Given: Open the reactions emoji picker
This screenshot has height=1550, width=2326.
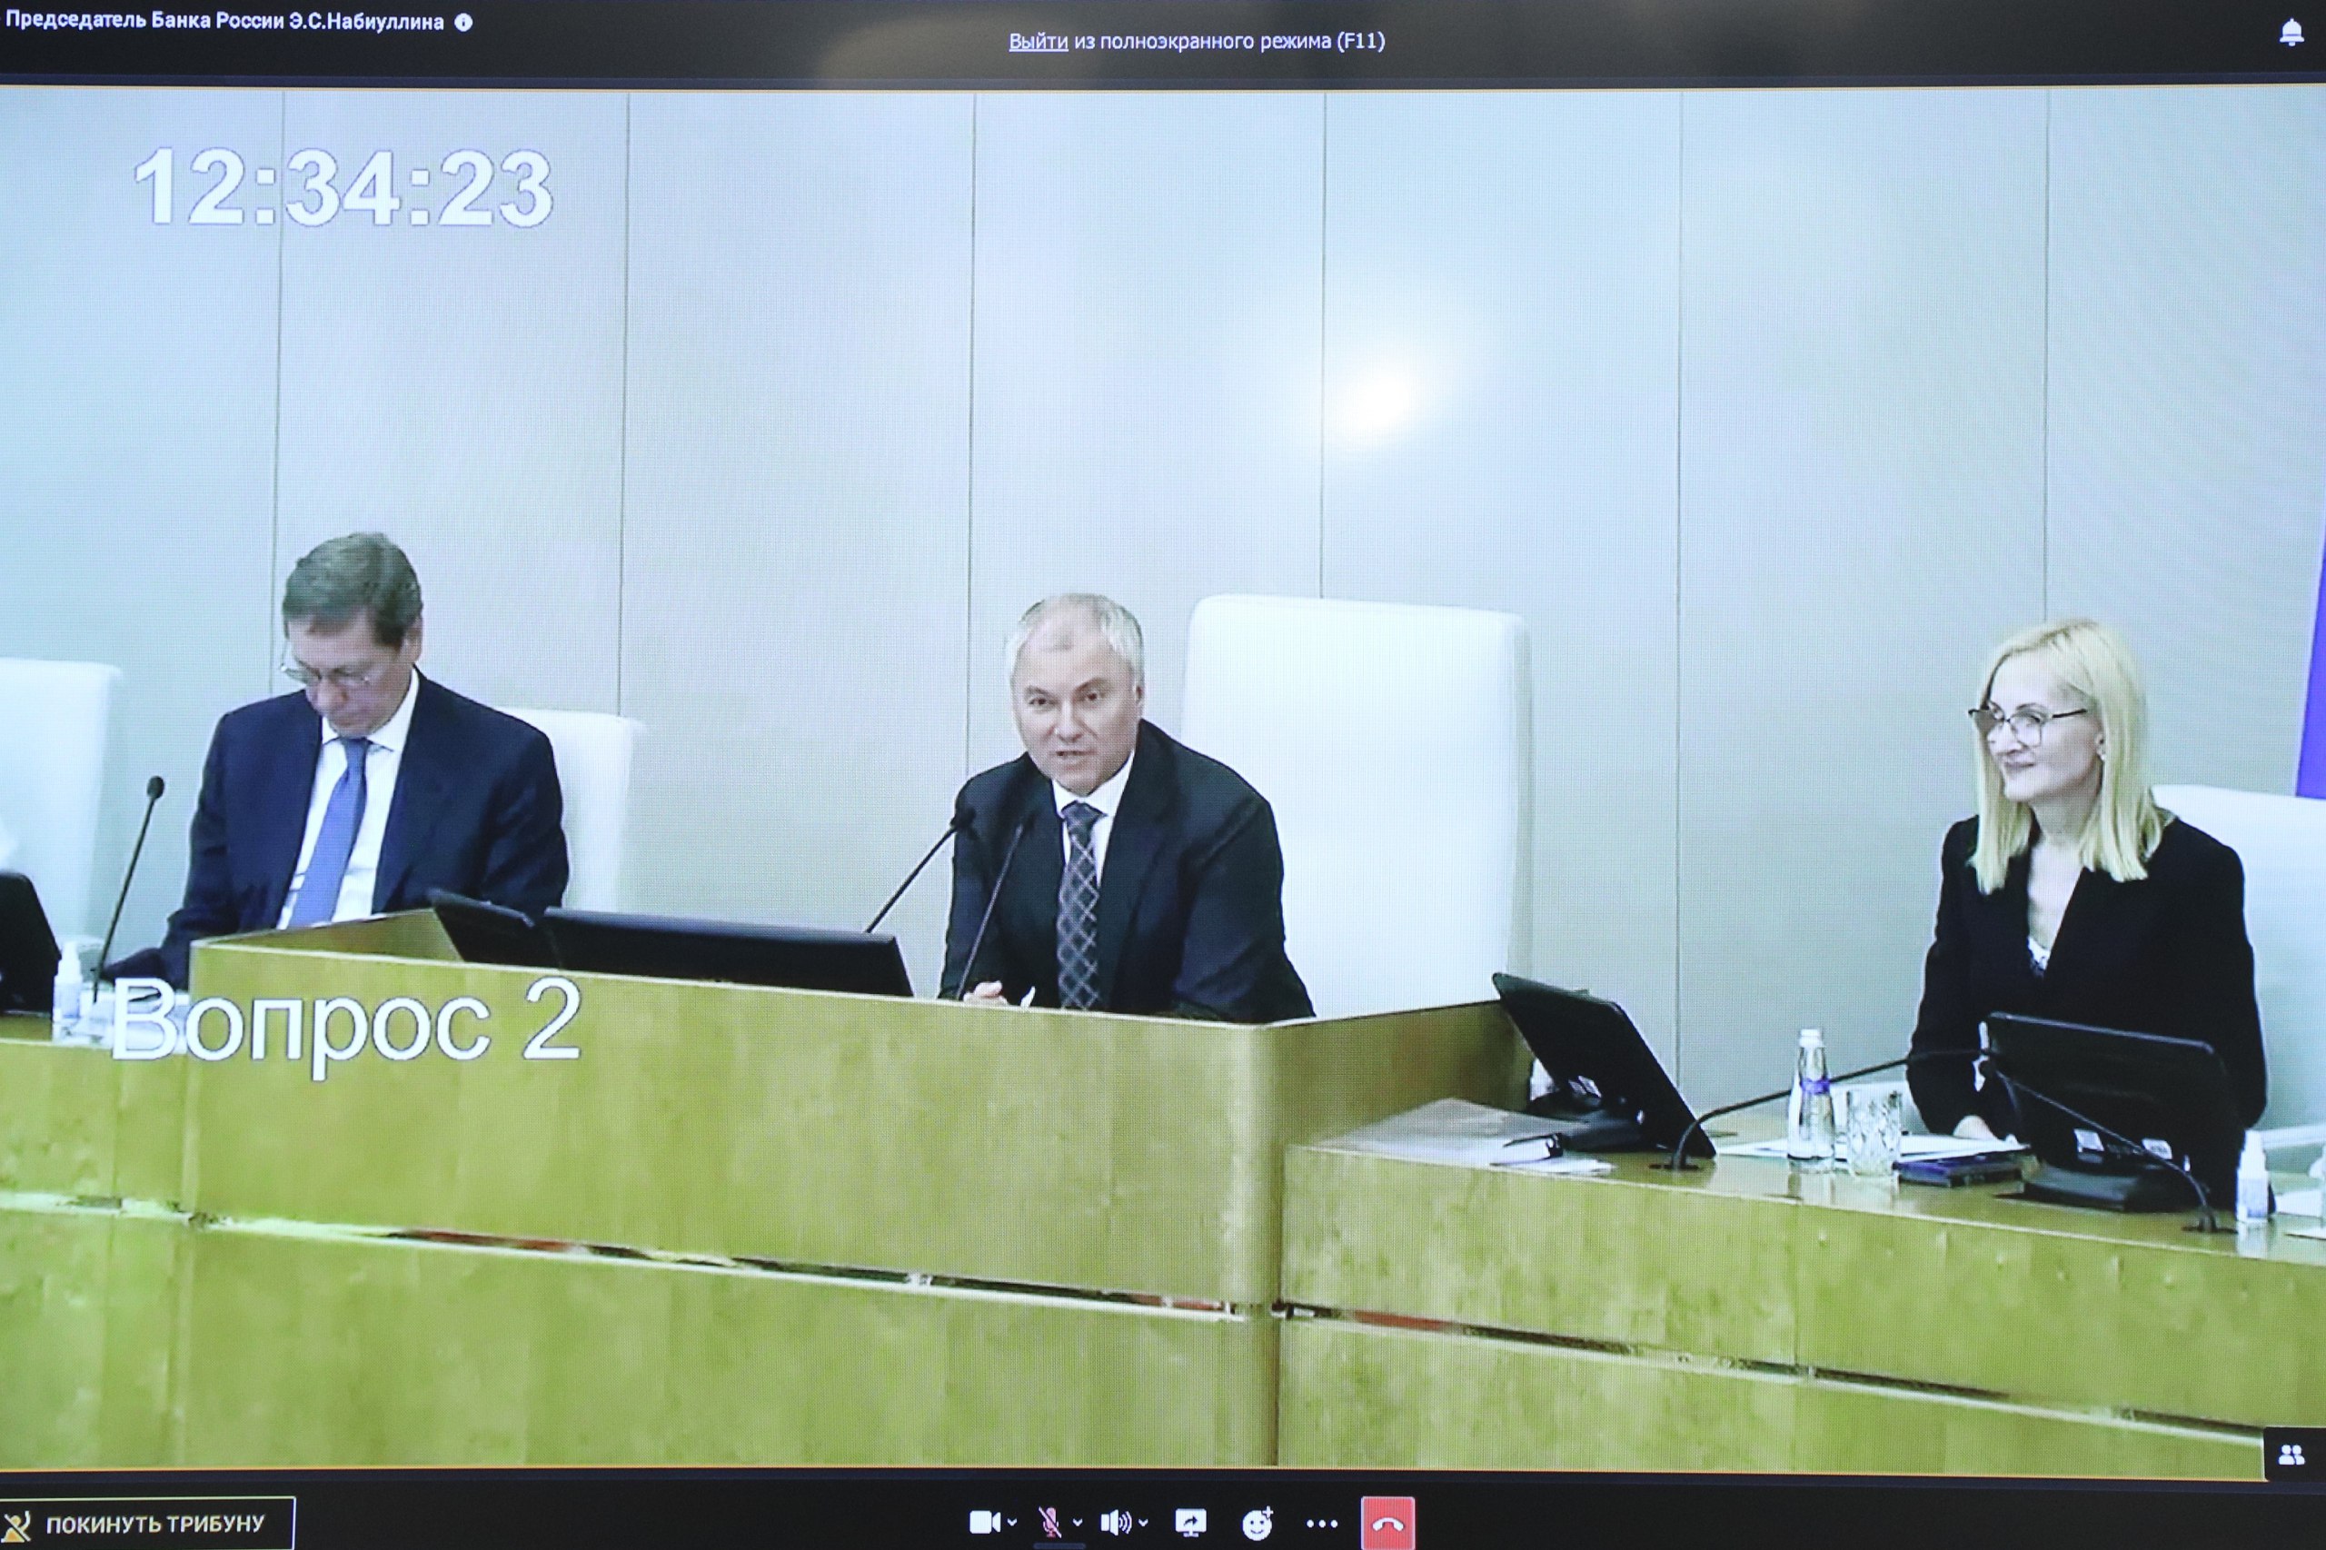Looking at the screenshot, I should 1257,1524.
